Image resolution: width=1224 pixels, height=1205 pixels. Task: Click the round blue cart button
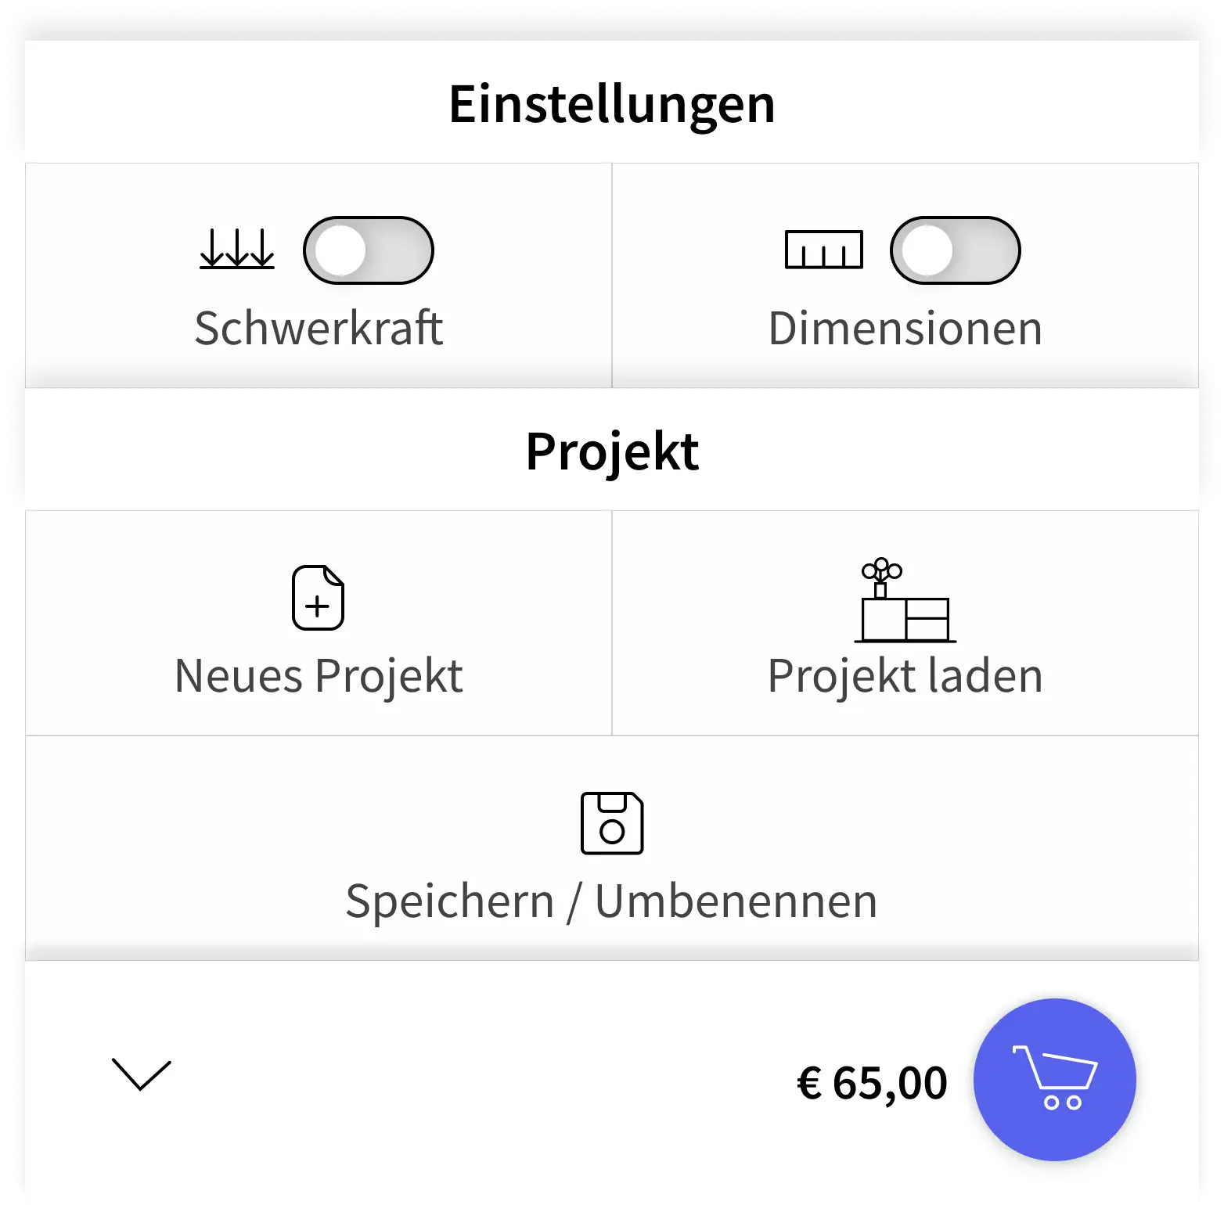pyautogui.click(x=1055, y=1078)
